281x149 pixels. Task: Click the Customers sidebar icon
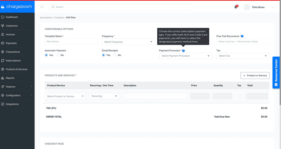[3, 26]
